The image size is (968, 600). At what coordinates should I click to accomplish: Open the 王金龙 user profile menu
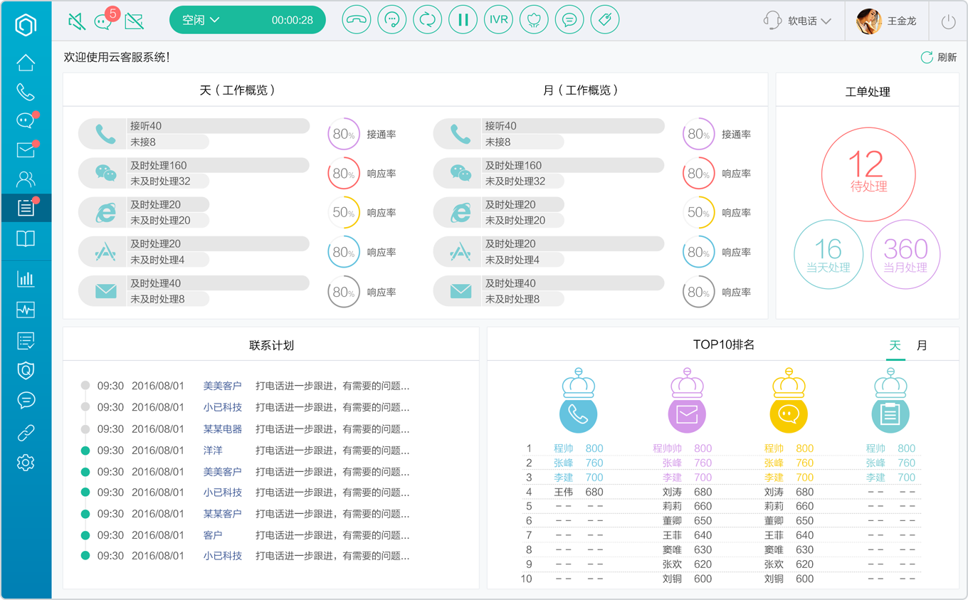point(887,21)
